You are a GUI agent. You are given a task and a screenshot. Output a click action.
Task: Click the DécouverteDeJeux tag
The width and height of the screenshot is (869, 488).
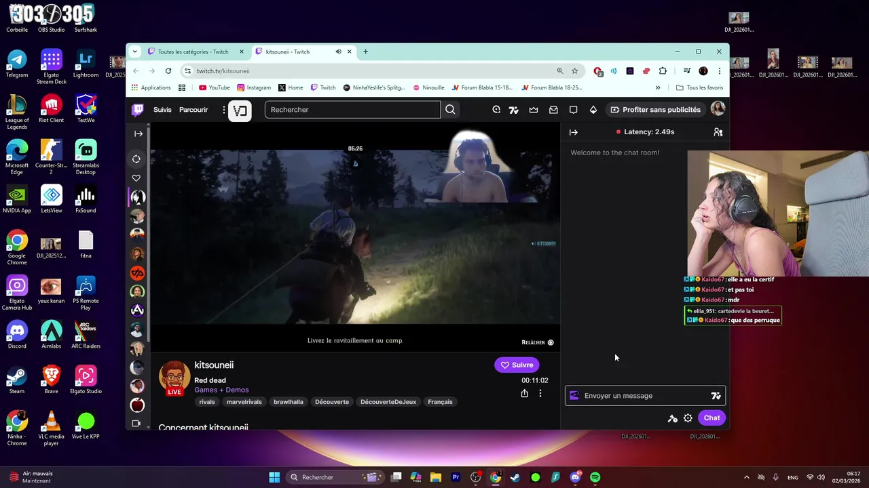point(388,402)
